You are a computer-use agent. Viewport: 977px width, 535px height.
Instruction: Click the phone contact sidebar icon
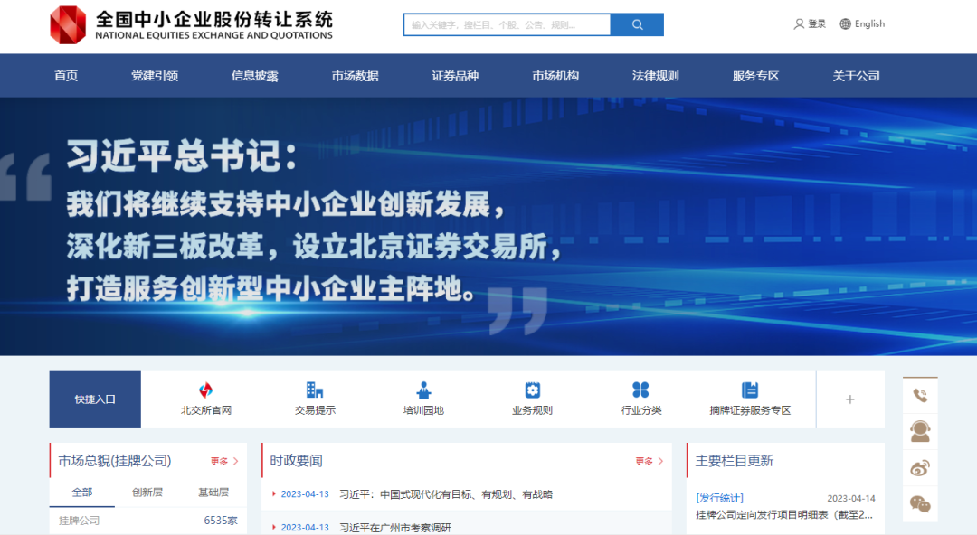[920, 396]
